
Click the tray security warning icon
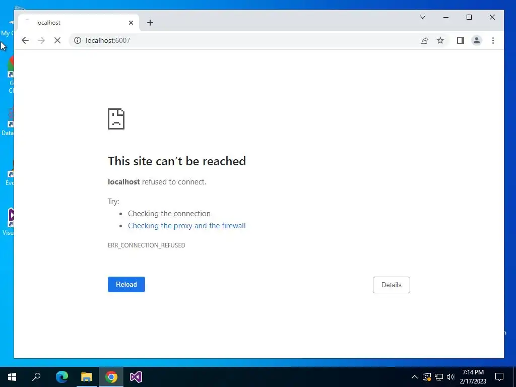(x=427, y=377)
